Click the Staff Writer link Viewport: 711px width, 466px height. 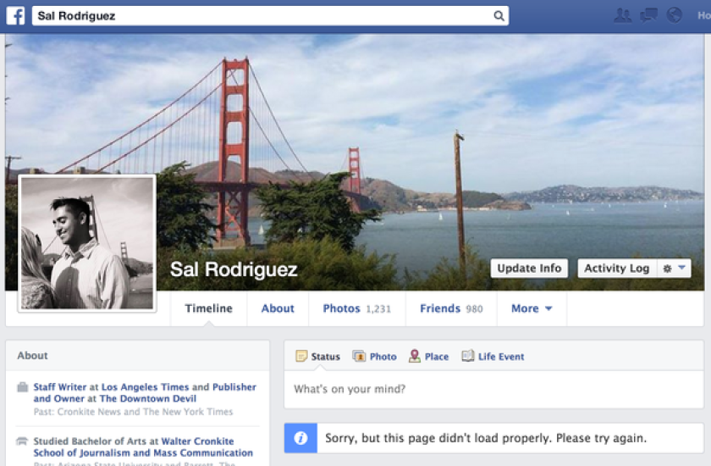(60, 387)
